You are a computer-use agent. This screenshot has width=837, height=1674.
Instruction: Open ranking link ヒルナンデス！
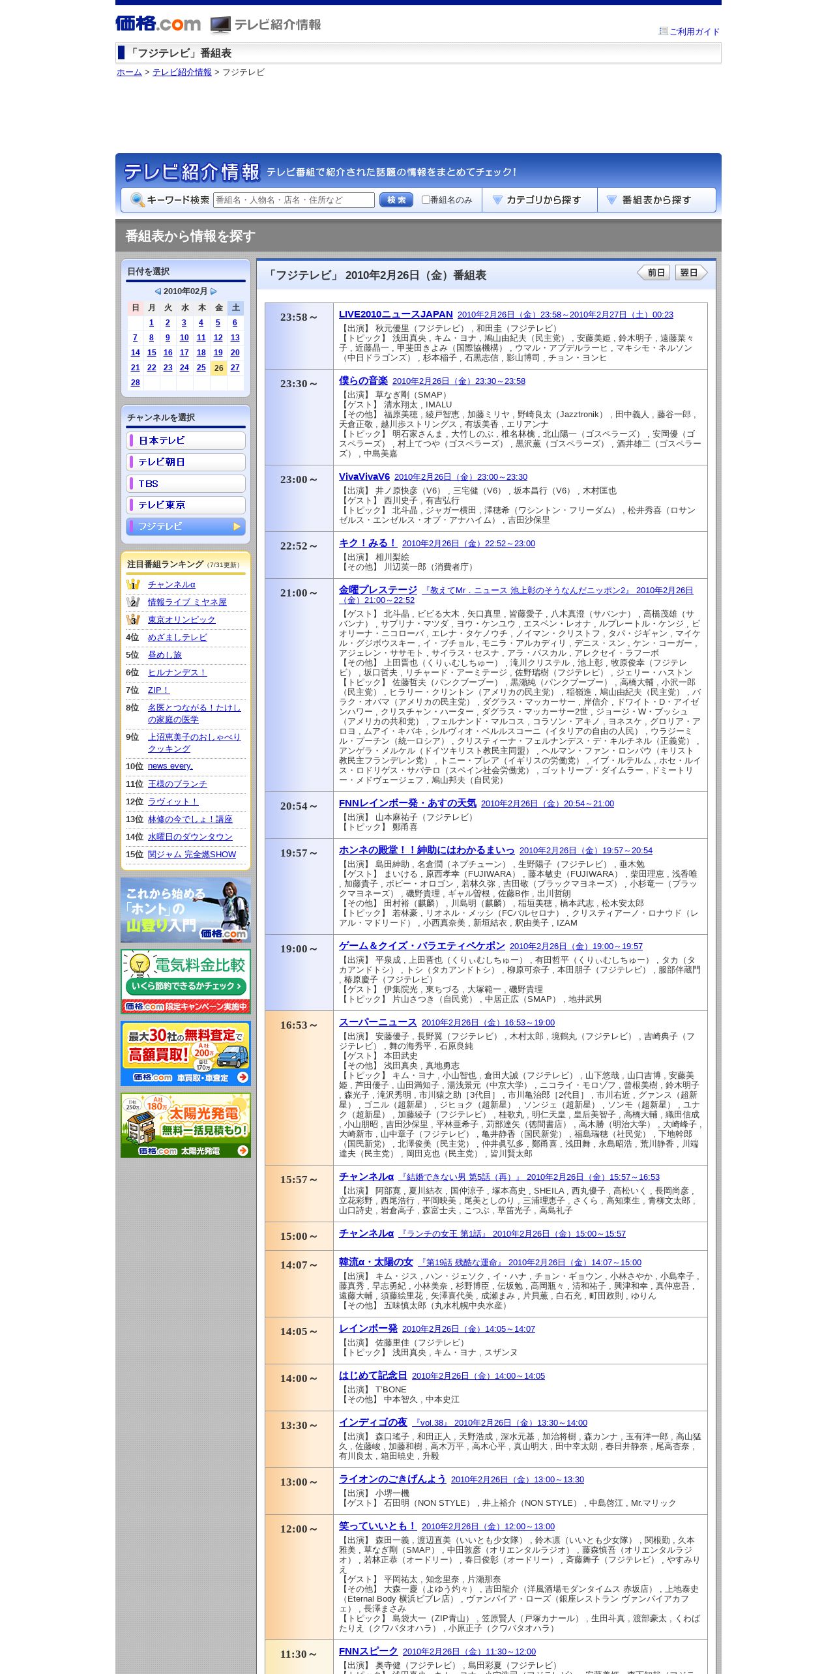177,673
